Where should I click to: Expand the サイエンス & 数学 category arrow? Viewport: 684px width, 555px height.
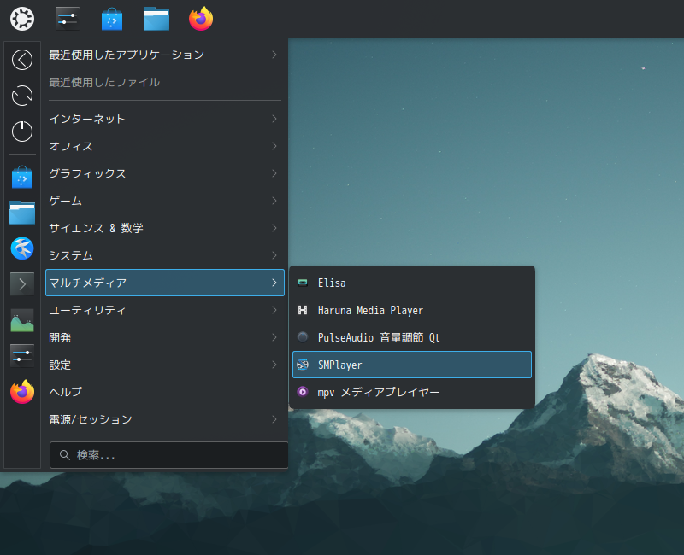274,228
